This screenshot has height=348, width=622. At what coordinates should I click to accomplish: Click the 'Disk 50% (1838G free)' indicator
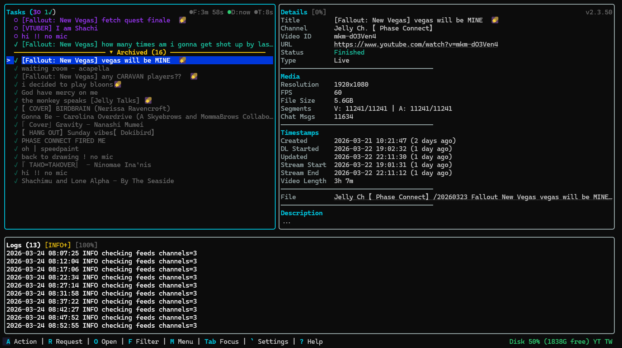click(549, 342)
